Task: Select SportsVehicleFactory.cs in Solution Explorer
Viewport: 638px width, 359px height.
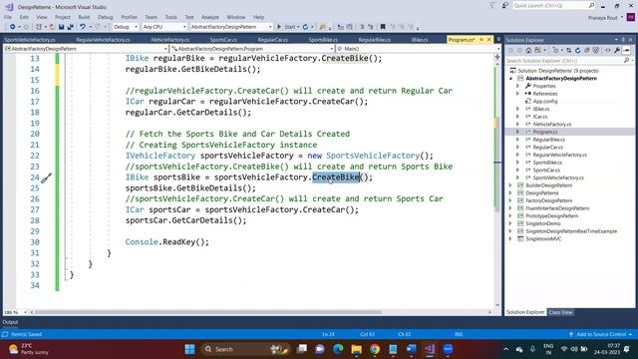Action: (x=558, y=178)
